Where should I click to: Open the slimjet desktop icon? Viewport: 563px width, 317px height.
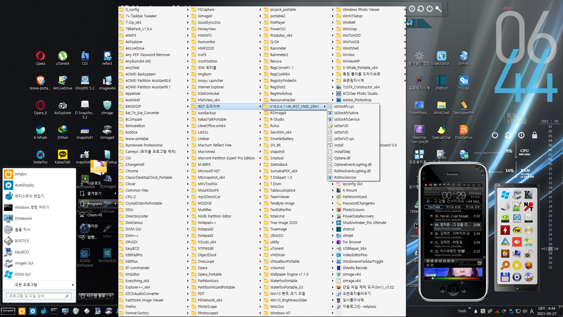pyautogui.click(x=464, y=58)
